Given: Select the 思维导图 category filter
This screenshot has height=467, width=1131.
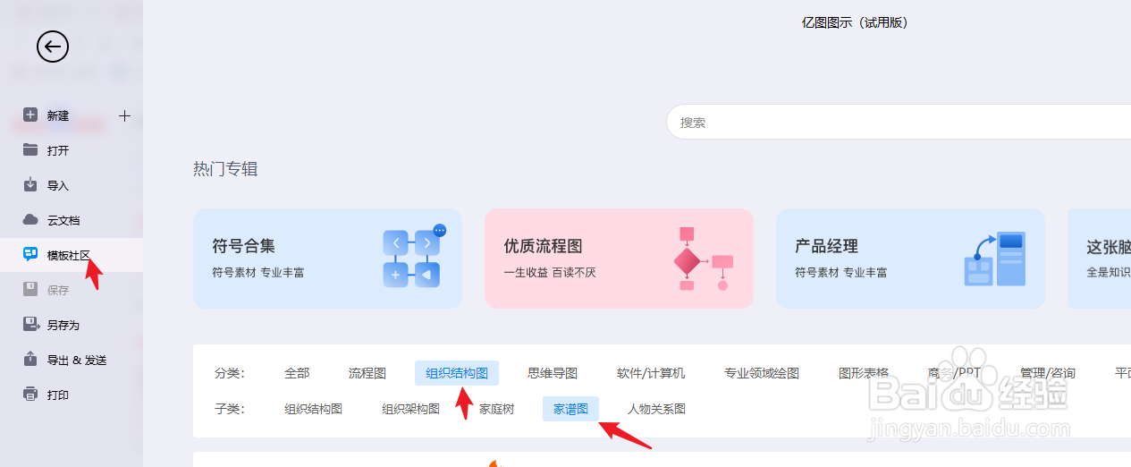Looking at the screenshot, I should tap(553, 373).
